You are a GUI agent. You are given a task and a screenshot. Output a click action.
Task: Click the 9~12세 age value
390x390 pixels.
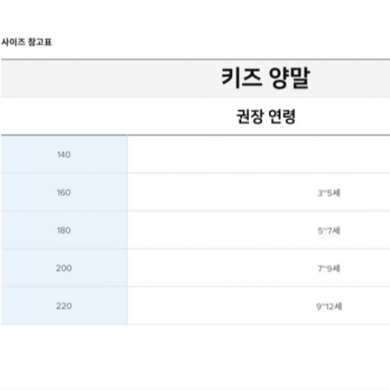pos(329,307)
